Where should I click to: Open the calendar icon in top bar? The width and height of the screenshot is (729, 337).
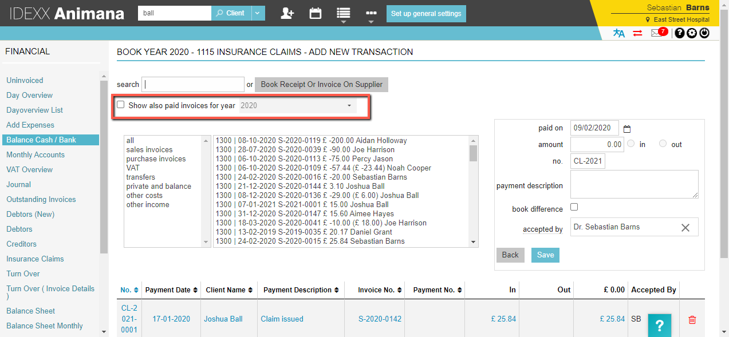pos(315,13)
